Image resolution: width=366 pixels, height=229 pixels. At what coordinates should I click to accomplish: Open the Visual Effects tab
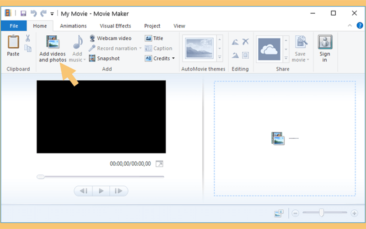(115, 26)
